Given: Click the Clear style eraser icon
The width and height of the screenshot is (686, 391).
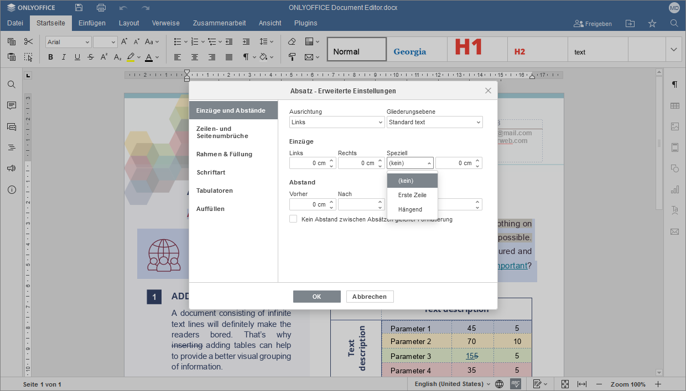Looking at the screenshot, I should [x=292, y=42].
